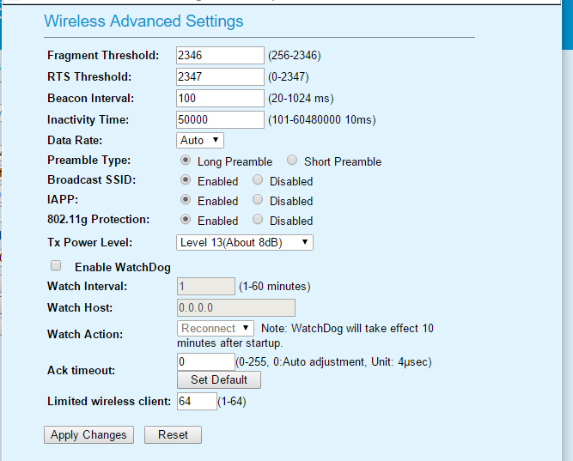Click the Data Rate label
The image size is (573, 461).
[75, 140]
